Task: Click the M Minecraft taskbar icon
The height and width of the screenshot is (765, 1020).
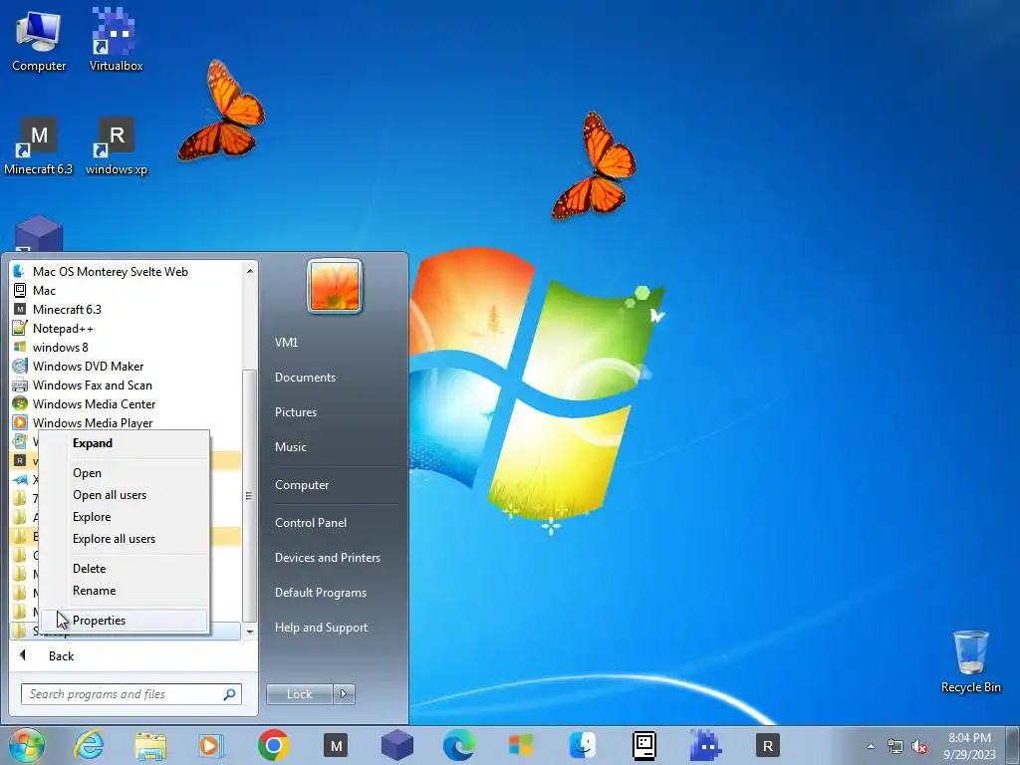Action: [x=336, y=745]
